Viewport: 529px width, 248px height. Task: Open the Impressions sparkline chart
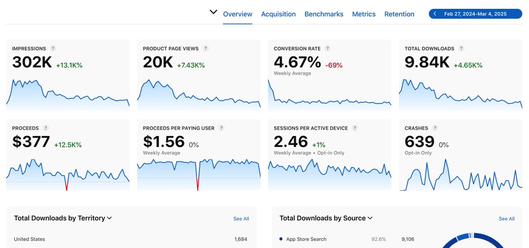[x=68, y=95]
